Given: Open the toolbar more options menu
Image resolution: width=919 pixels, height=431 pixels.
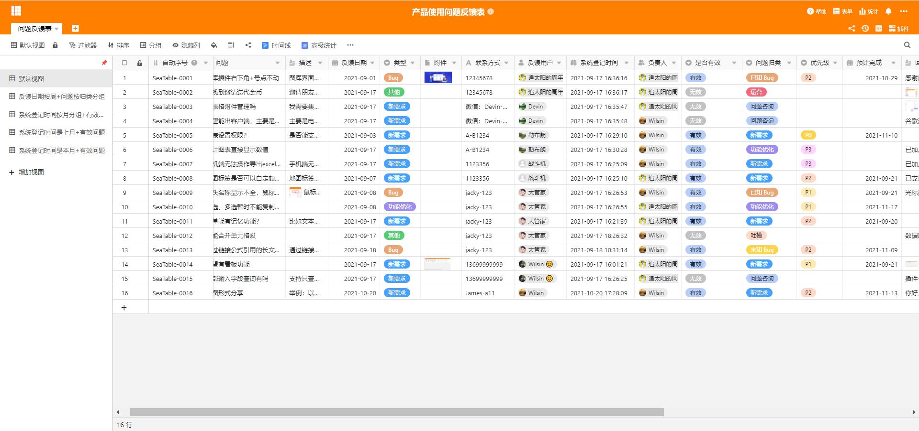Looking at the screenshot, I should click(x=350, y=45).
